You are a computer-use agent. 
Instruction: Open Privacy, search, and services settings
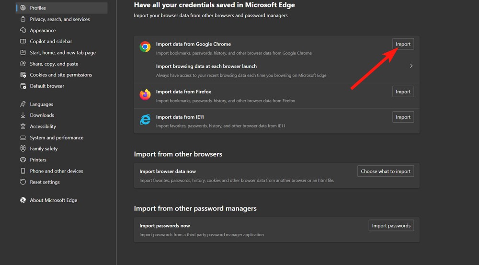point(59,19)
